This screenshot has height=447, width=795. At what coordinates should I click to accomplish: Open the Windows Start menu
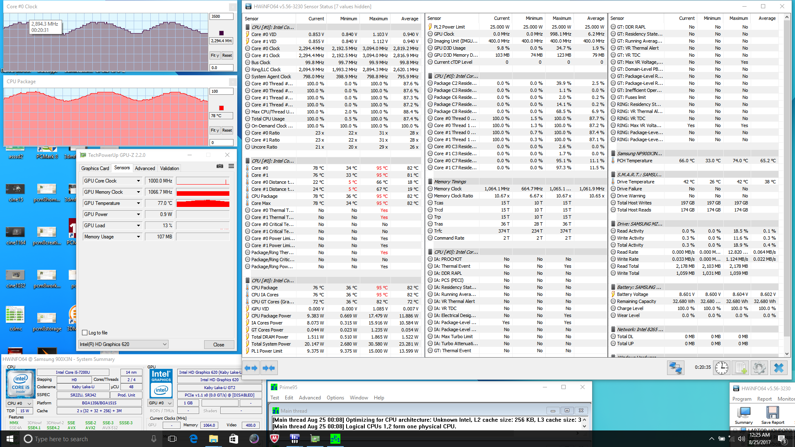(x=10, y=439)
